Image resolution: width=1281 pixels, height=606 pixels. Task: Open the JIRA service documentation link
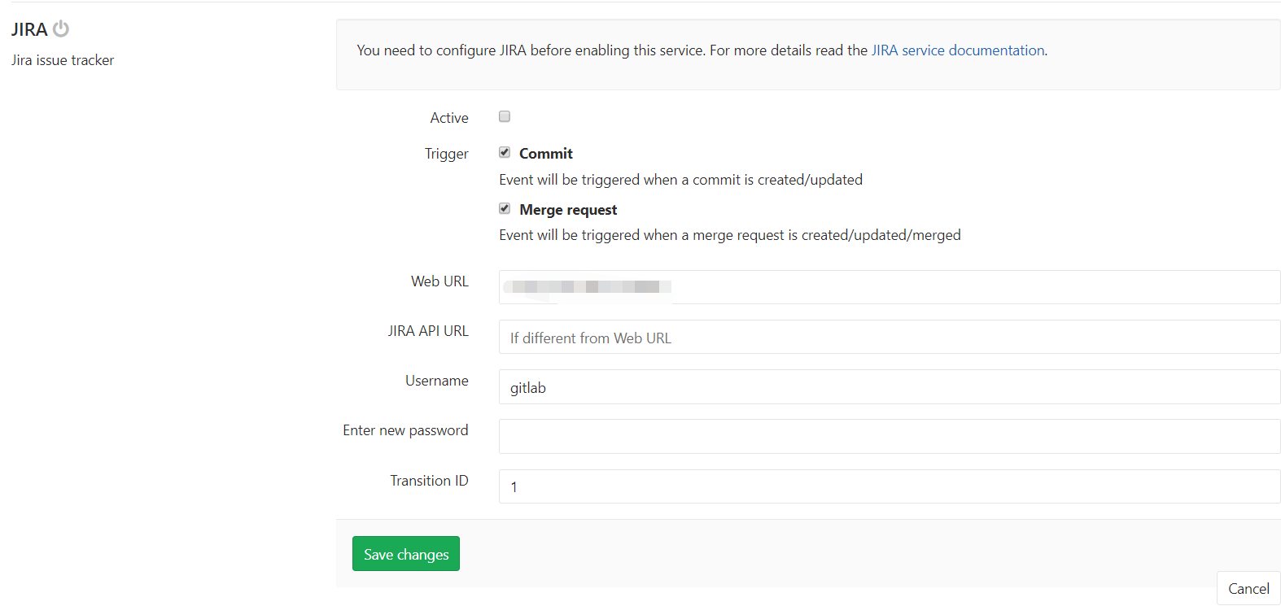pyautogui.click(x=957, y=50)
